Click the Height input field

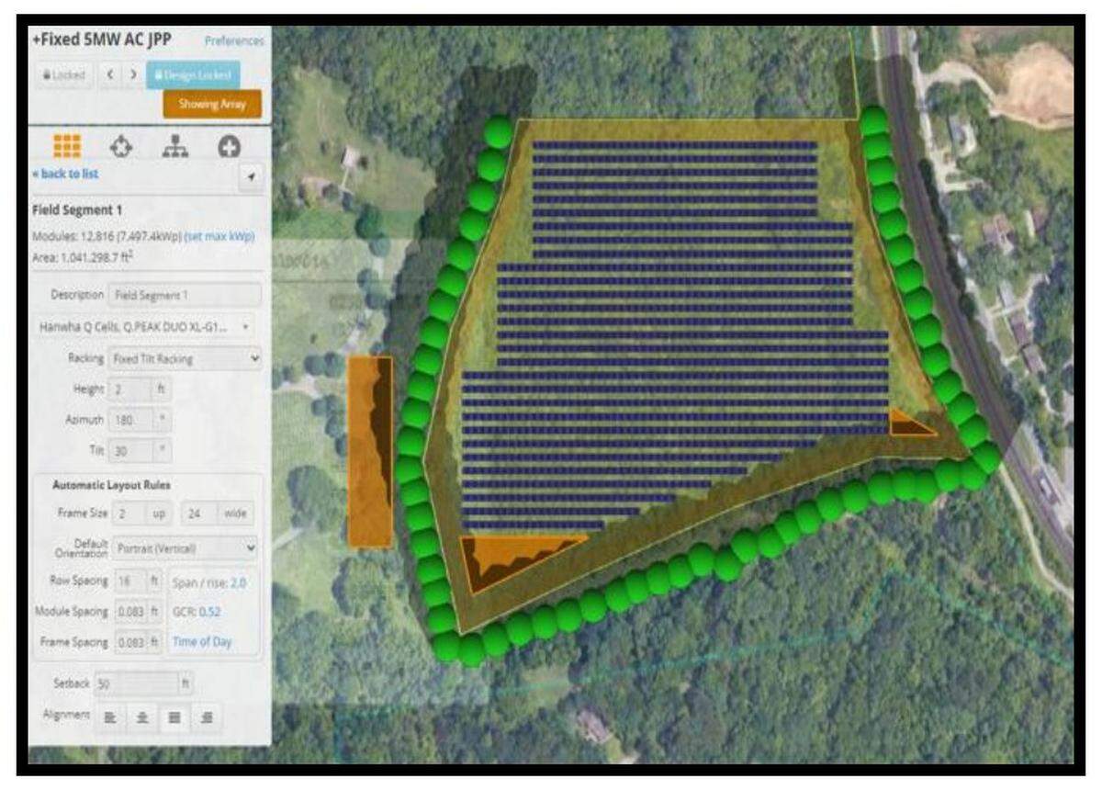point(130,389)
